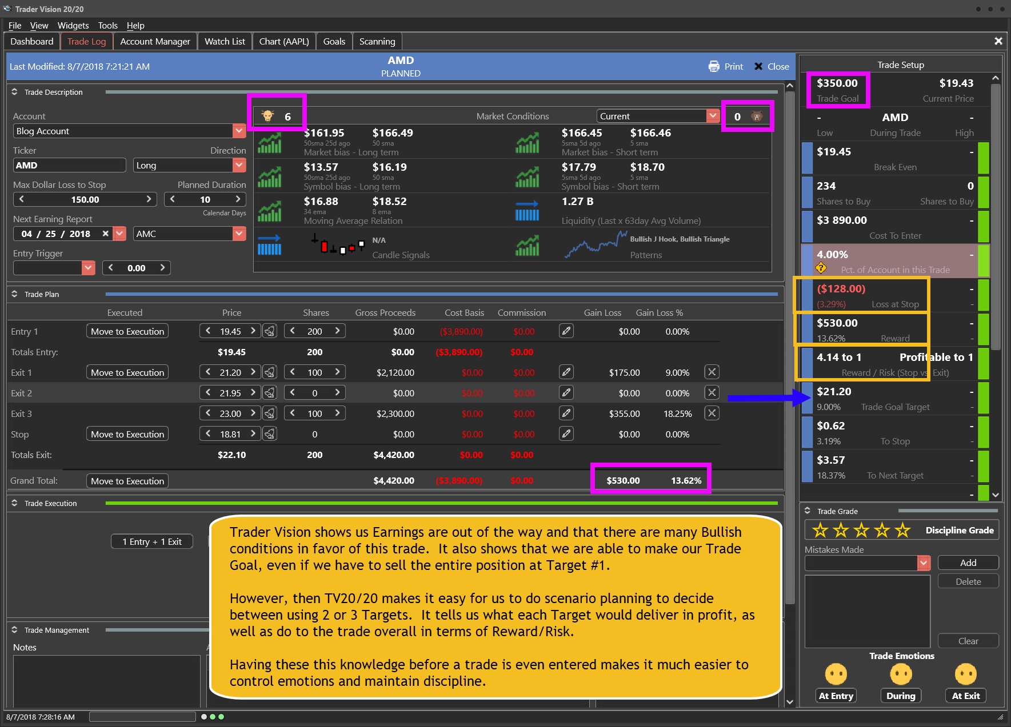Image resolution: width=1011 pixels, height=727 pixels.
Task: Click the bear icon in Market Conditions
Action: 757,117
